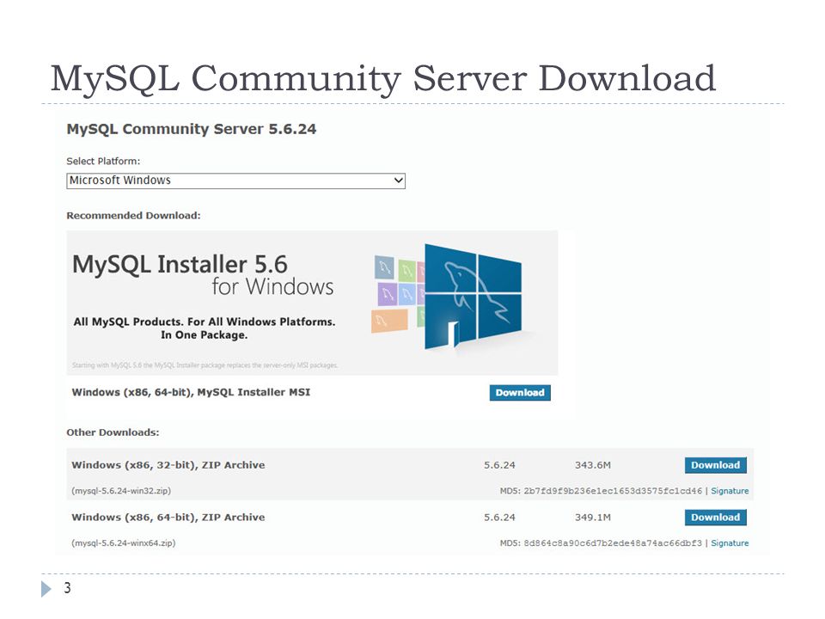
Task: Click 'Windows (x86, 32-bit), ZIP Archive' text
Action: pyautogui.click(x=168, y=465)
